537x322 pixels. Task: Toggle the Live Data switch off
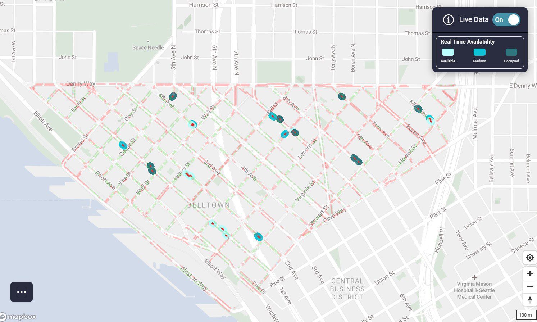tap(506, 20)
